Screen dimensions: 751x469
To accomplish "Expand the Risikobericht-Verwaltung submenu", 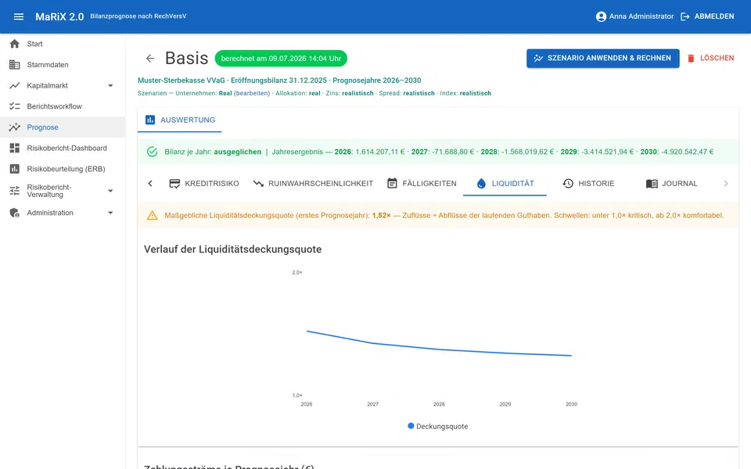I will [x=110, y=191].
